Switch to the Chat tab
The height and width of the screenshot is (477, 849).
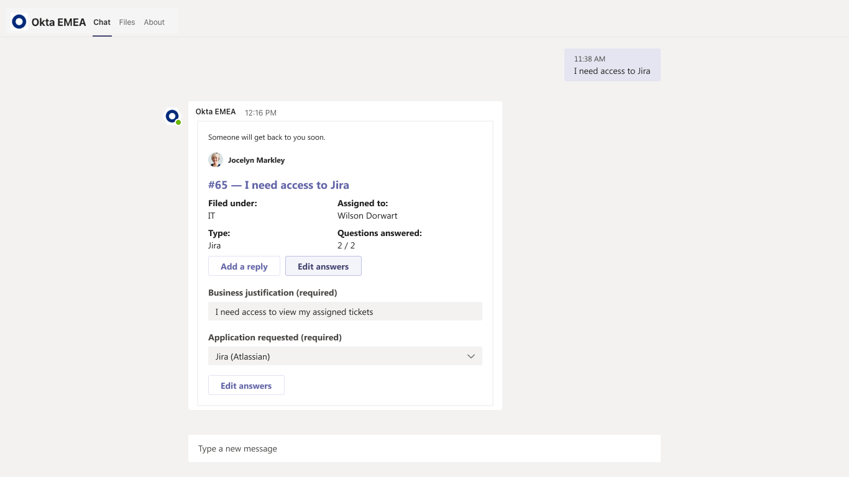click(x=102, y=22)
